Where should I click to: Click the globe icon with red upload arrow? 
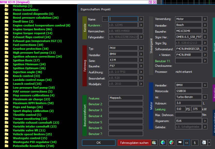[171, 143]
